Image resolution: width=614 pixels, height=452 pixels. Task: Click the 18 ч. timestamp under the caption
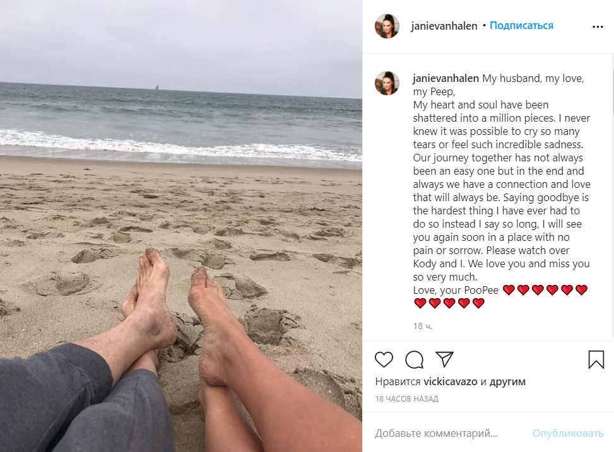click(x=423, y=326)
